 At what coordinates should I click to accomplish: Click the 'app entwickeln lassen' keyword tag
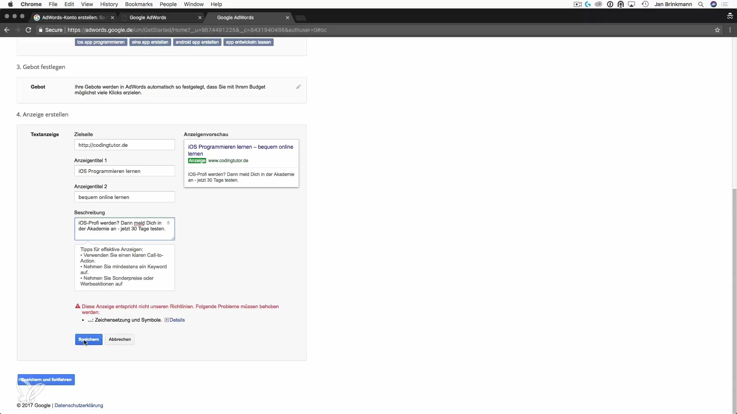pos(248,42)
